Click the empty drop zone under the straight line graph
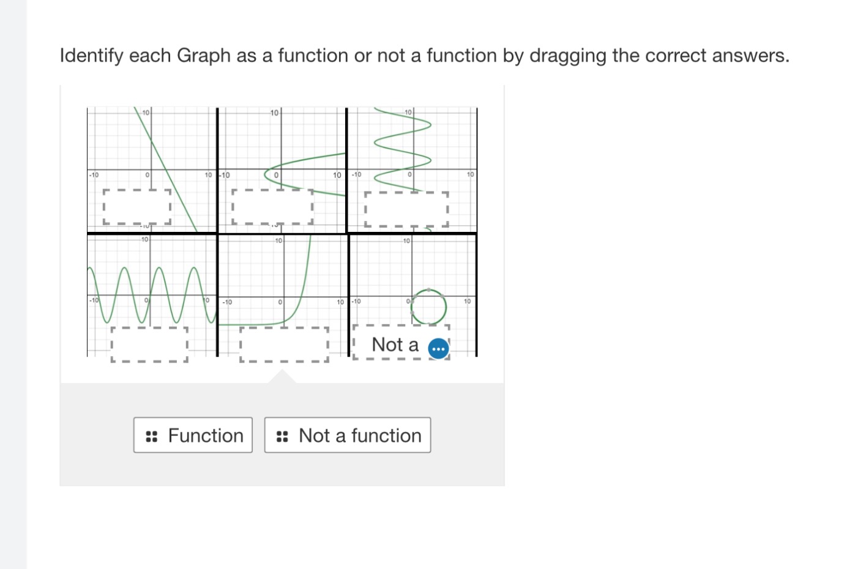This screenshot has width=863, height=569. click(x=136, y=206)
